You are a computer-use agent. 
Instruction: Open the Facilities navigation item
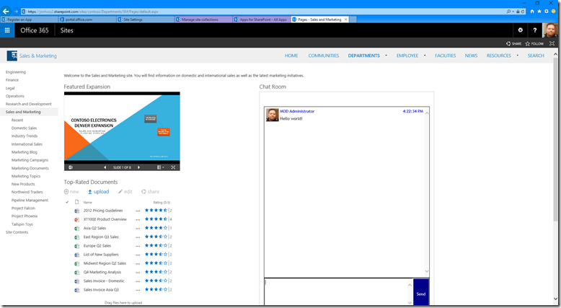pos(445,56)
